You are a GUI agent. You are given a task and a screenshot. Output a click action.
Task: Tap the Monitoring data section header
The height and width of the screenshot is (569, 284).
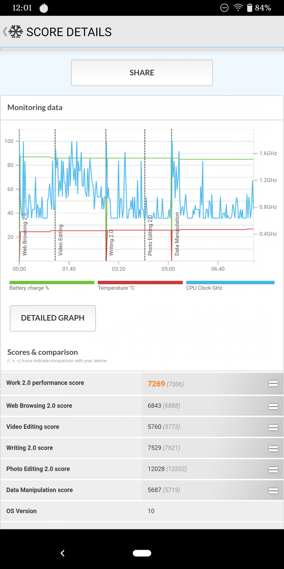[35, 108]
